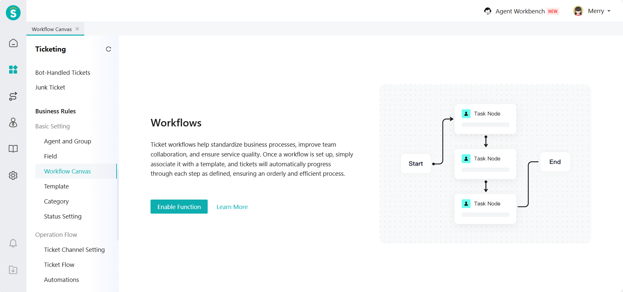Click the workflow diagram preview image
The height and width of the screenshot is (292, 623).
click(x=485, y=164)
